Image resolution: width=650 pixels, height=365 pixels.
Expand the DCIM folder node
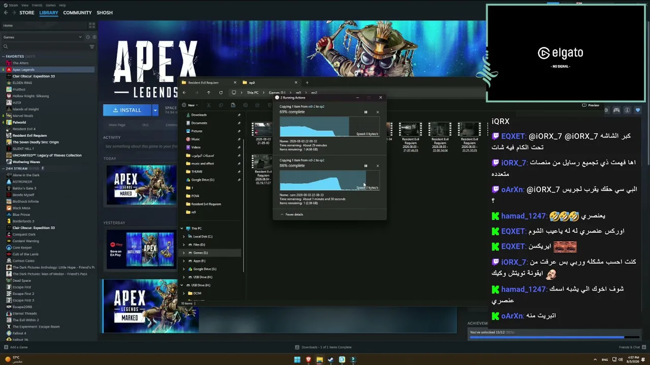point(184,294)
